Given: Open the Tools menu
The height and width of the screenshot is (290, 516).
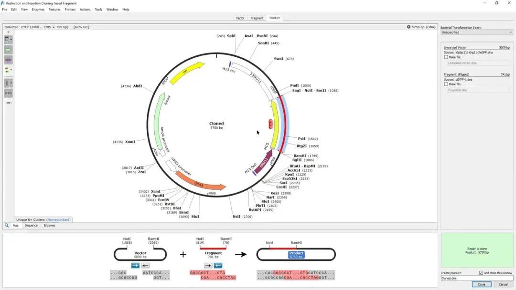Looking at the screenshot, I should tap(98, 9).
